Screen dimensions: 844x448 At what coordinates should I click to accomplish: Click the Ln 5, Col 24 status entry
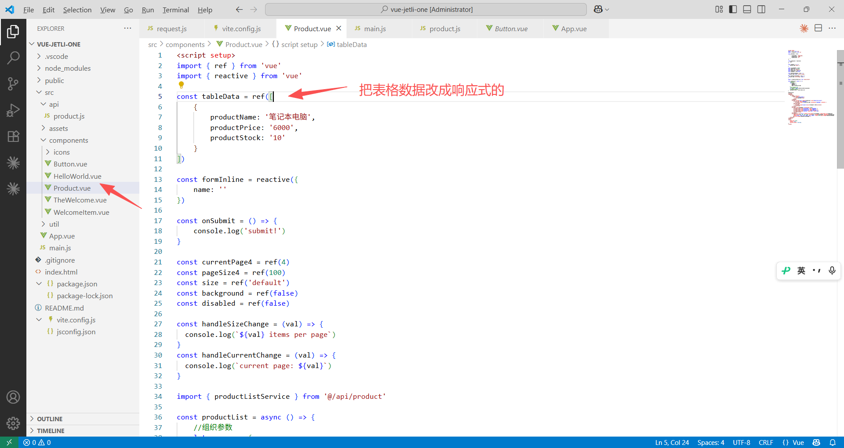tap(672, 442)
